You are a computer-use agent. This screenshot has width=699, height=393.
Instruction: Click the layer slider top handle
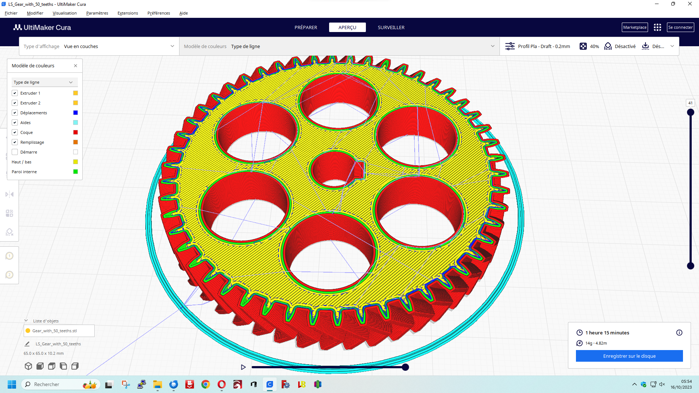click(x=690, y=112)
